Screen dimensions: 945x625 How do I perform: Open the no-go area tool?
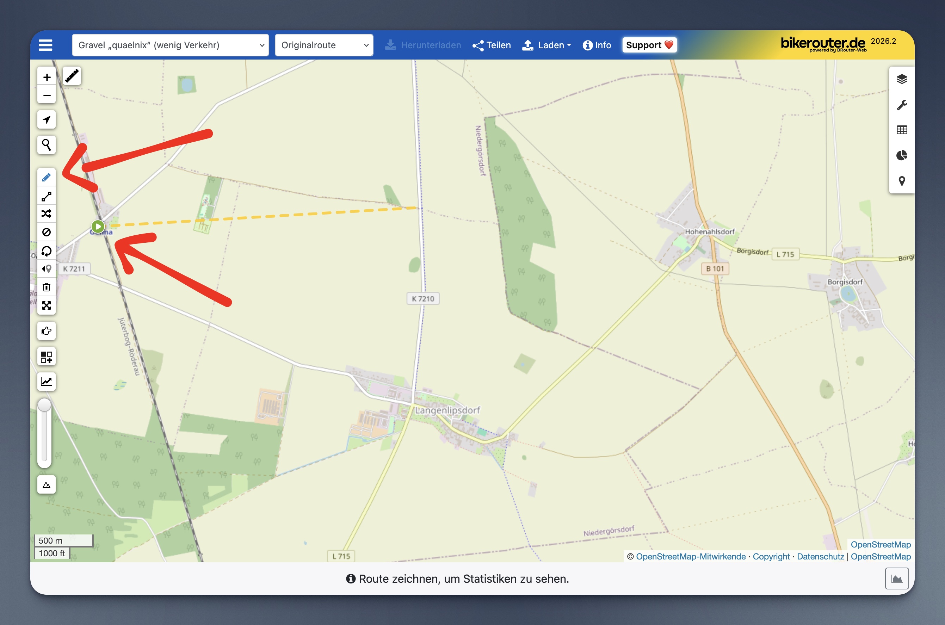pos(46,232)
